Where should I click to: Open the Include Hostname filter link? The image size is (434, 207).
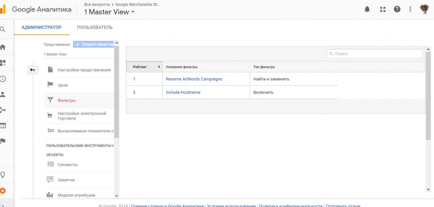pos(183,92)
